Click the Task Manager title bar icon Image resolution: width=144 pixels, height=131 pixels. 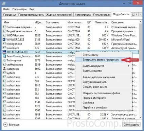tap(4, 3)
